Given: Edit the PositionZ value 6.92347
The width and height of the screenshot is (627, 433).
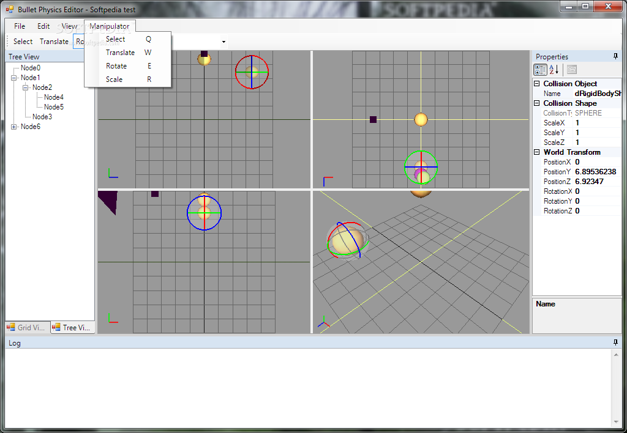Looking at the screenshot, I should click(x=598, y=182).
